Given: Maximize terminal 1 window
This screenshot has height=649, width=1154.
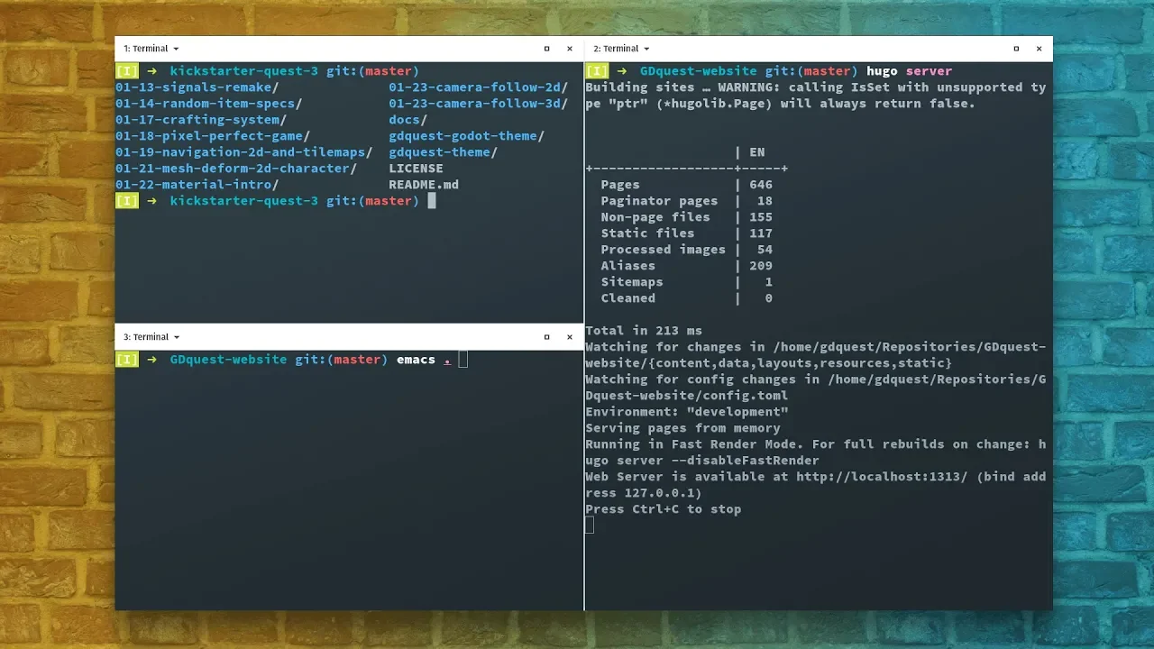Looking at the screenshot, I should pyautogui.click(x=546, y=49).
